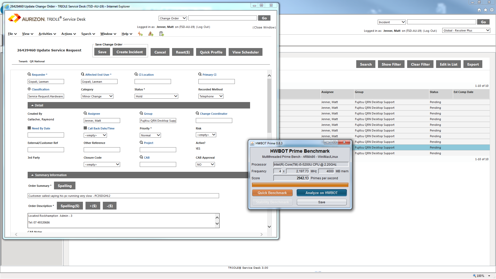Click the Classification target icon
This screenshot has height=279, width=496.
point(29,89)
